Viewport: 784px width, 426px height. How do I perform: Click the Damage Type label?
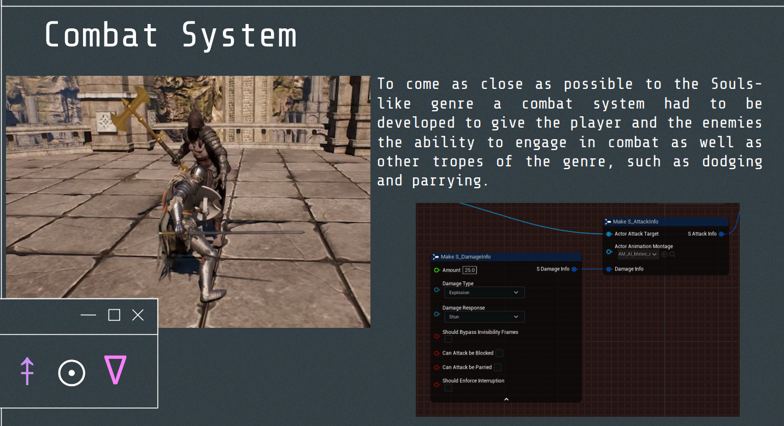click(x=458, y=284)
